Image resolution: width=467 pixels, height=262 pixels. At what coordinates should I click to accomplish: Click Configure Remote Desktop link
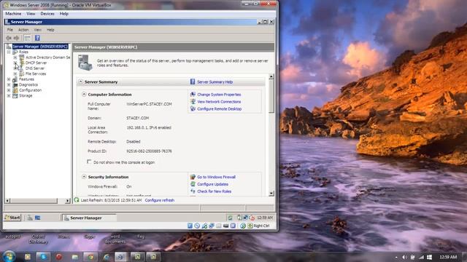(x=219, y=108)
